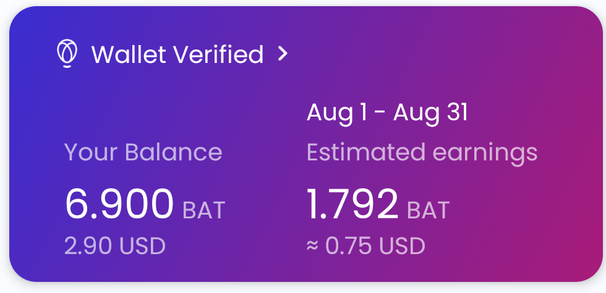The width and height of the screenshot is (606, 293).
Task: Click the word Wallet in header
Action: coord(129,54)
